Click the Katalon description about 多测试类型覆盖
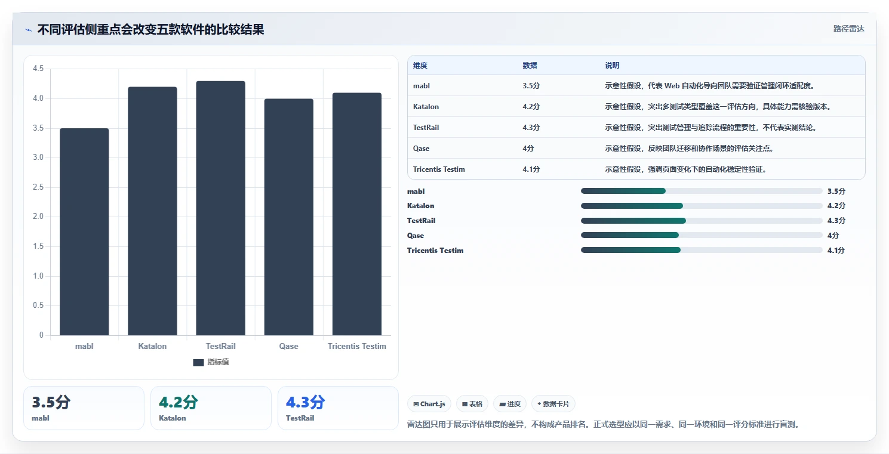This screenshot has height=454, width=889. (x=718, y=107)
